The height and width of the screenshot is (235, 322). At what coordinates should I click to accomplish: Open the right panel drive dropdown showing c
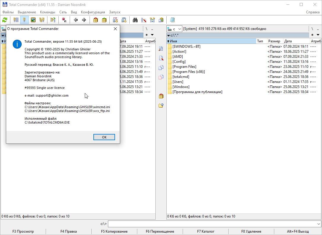click(x=174, y=29)
